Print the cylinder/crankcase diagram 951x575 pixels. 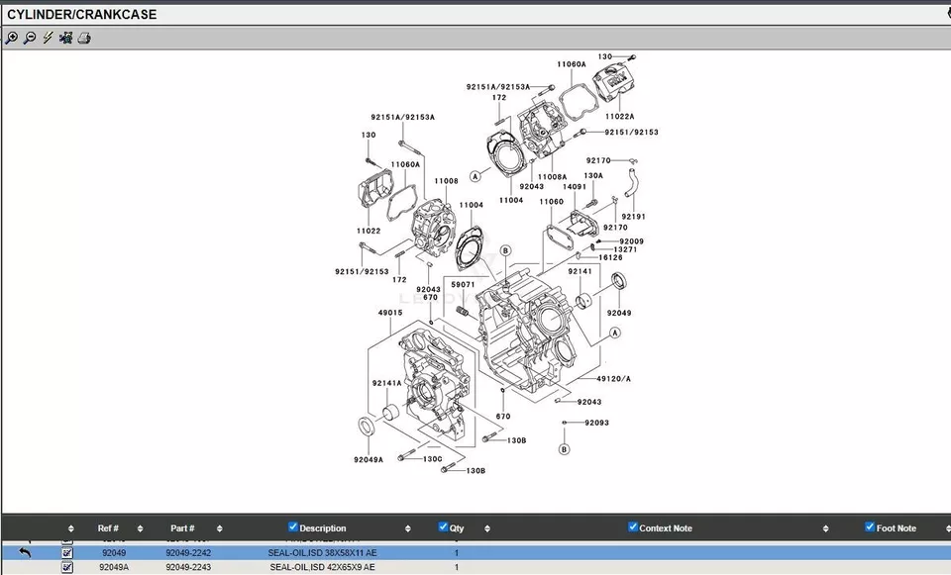84,39
